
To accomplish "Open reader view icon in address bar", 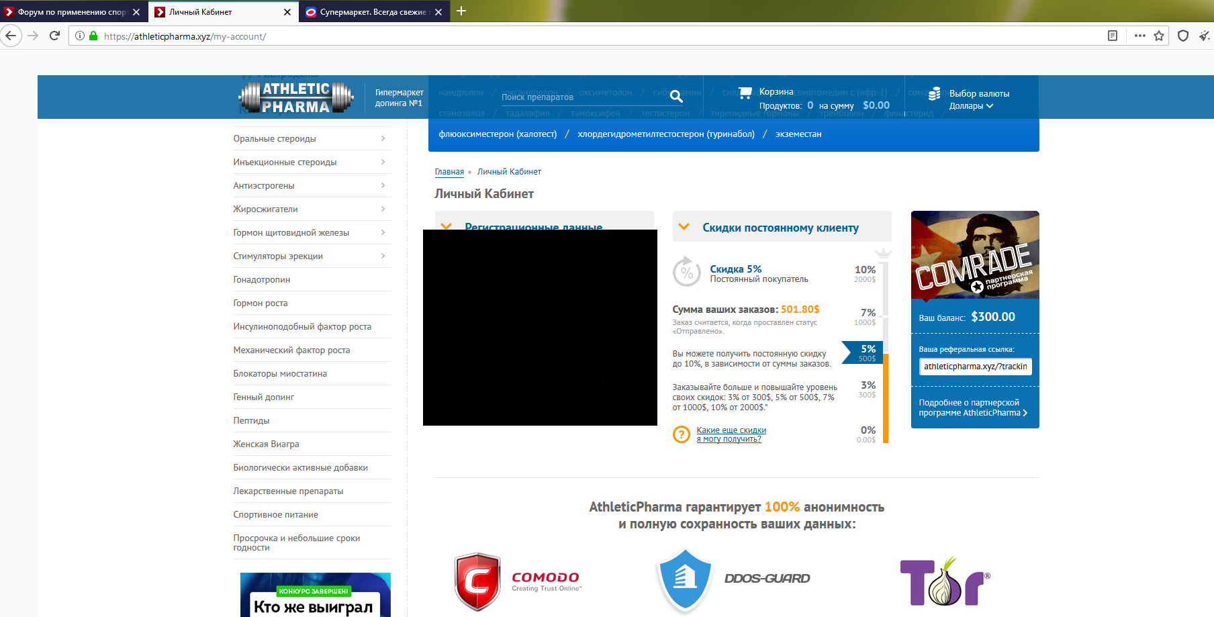I will (1113, 36).
